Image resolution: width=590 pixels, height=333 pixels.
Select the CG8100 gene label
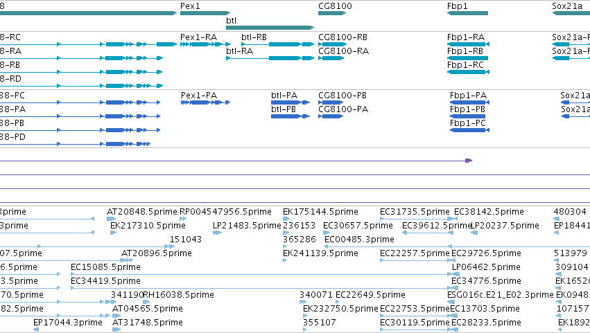pos(335,6)
